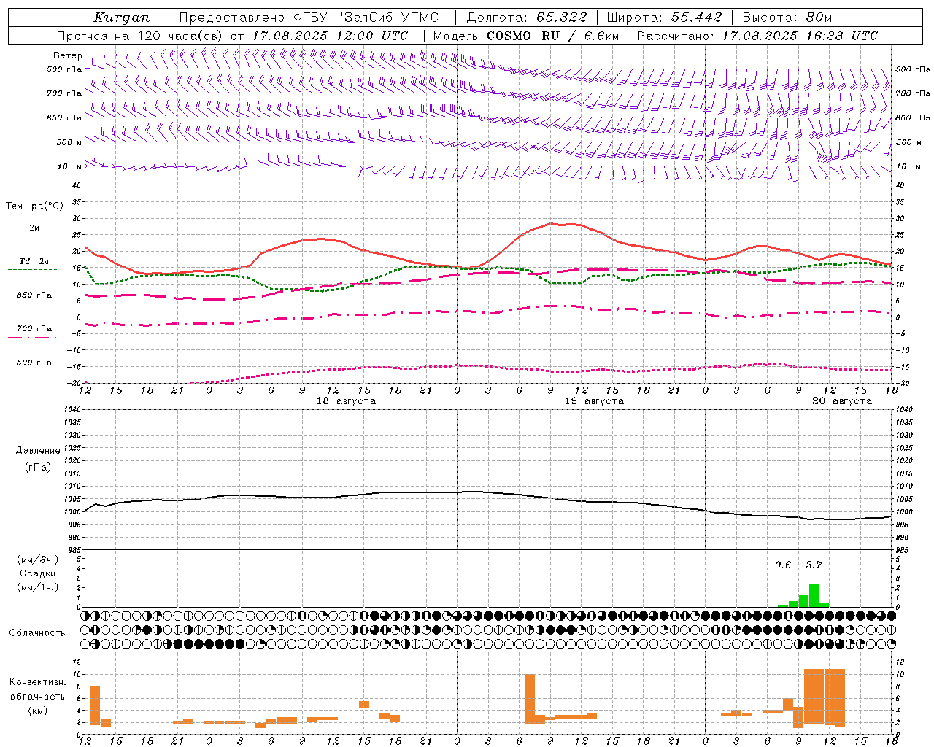The image size is (934, 747).
Task: Select the text "ЗапСиб УГМС" provider name
Action: click(393, 18)
